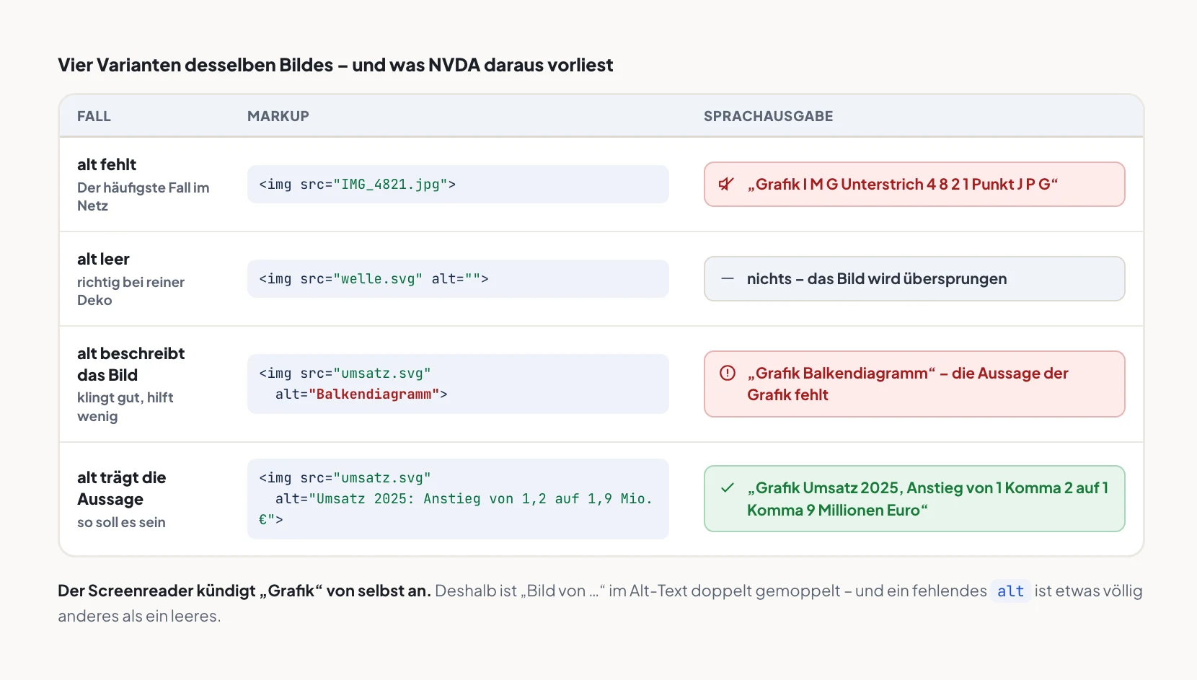Click the IMG_4821.jpg code snippet
1197x680 pixels.
click(x=458, y=185)
